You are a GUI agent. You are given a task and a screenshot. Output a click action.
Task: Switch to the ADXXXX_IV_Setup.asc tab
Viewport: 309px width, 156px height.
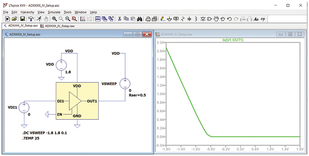tap(21, 26)
